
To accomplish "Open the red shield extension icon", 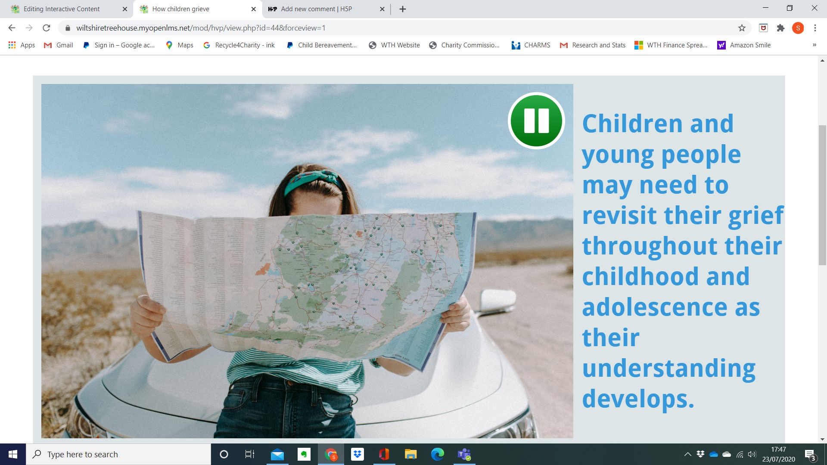I will (x=763, y=28).
